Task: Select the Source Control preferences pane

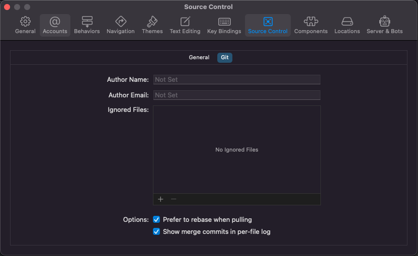Action: pyautogui.click(x=268, y=25)
